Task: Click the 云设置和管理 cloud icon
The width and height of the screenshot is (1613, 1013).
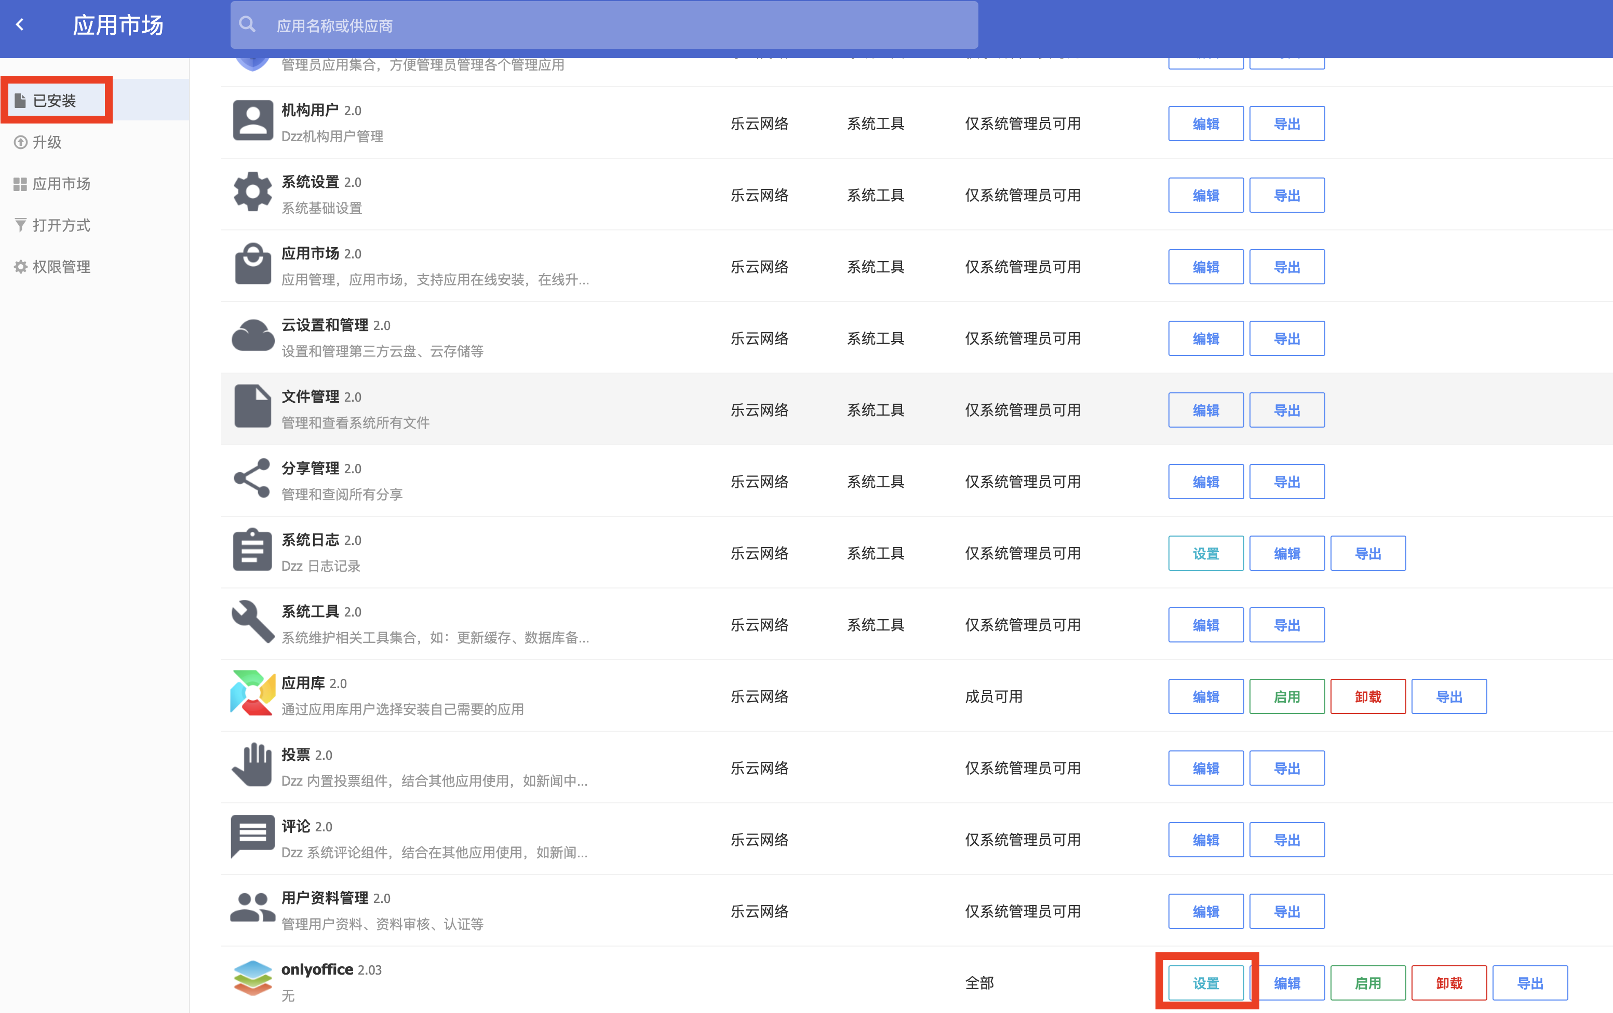Action: pos(252,335)
